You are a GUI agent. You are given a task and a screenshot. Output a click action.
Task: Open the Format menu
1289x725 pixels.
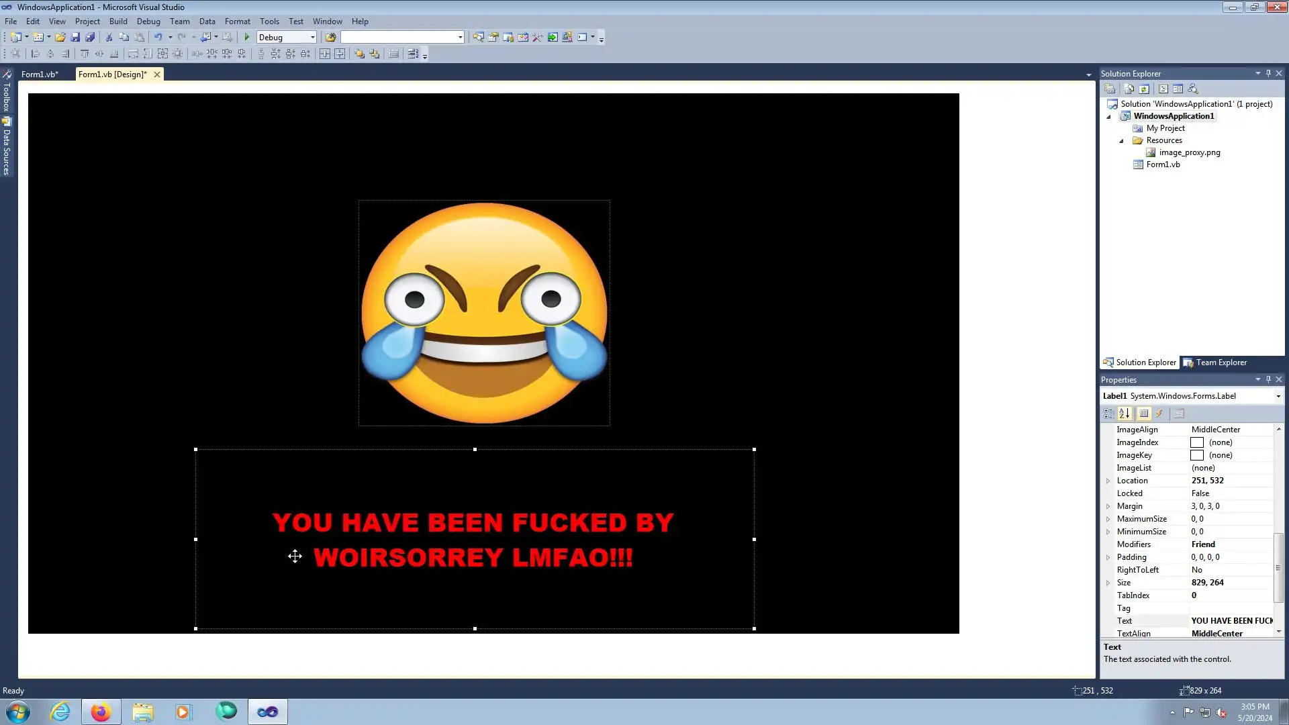237,21
